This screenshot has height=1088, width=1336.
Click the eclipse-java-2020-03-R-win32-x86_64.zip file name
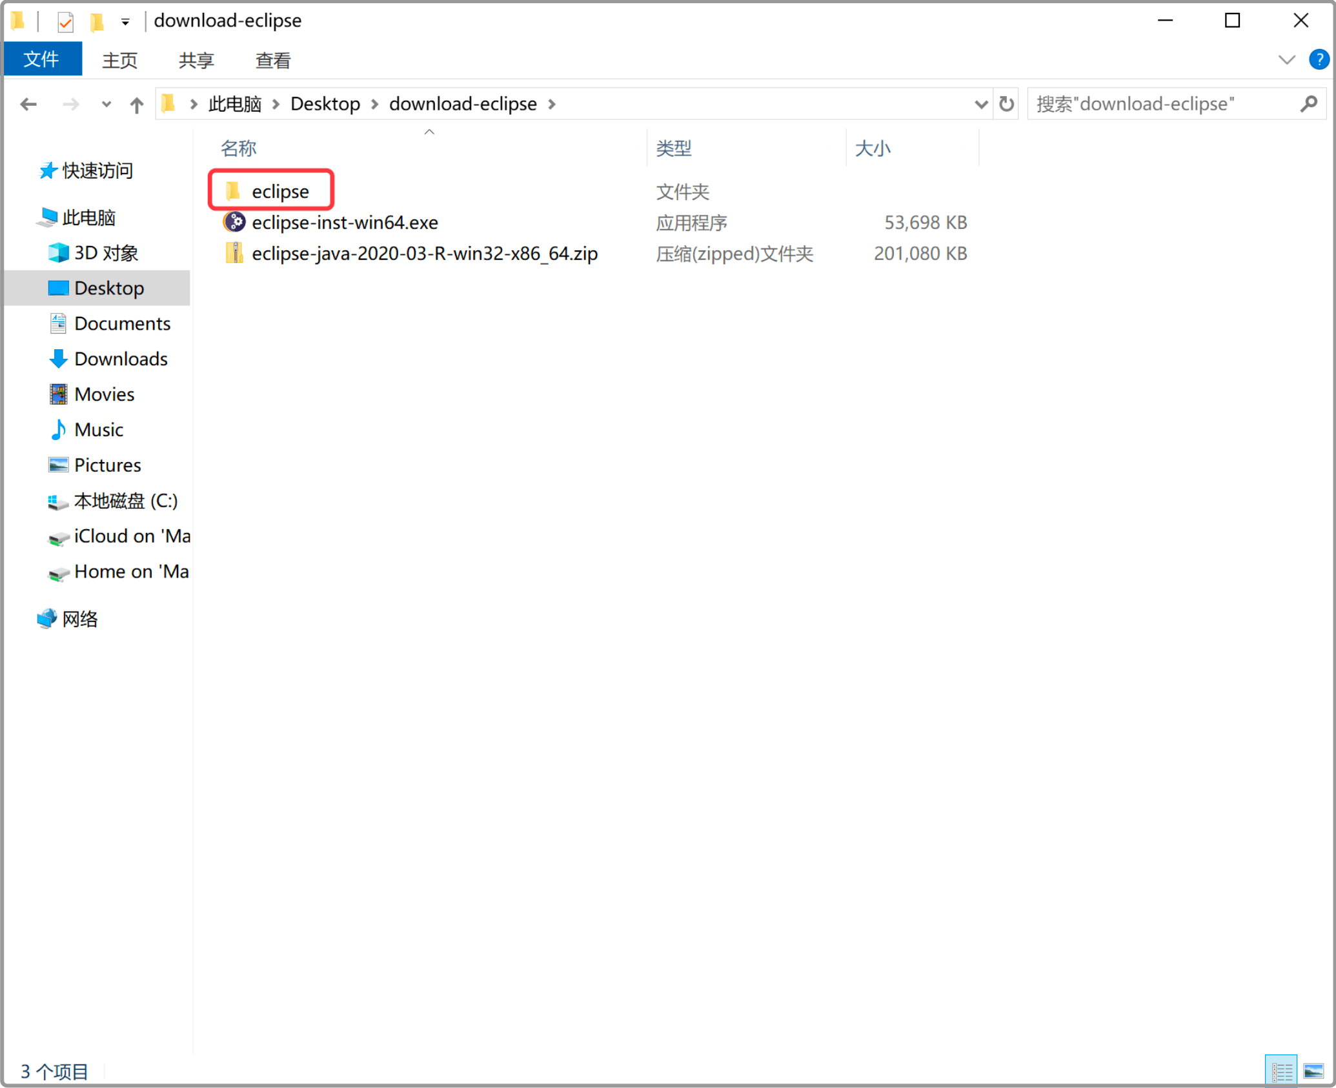425,254
